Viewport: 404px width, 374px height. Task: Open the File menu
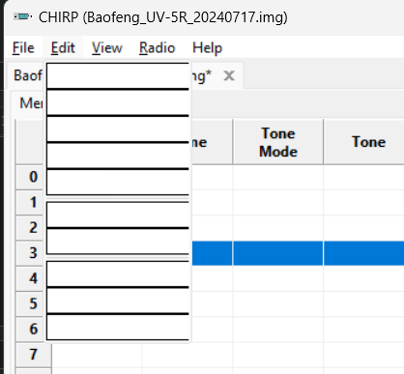pyautogui.click(x=23, y=48)
